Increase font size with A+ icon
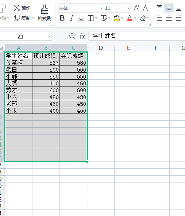This screenshot has width=185, height=216. click(137, 8)
